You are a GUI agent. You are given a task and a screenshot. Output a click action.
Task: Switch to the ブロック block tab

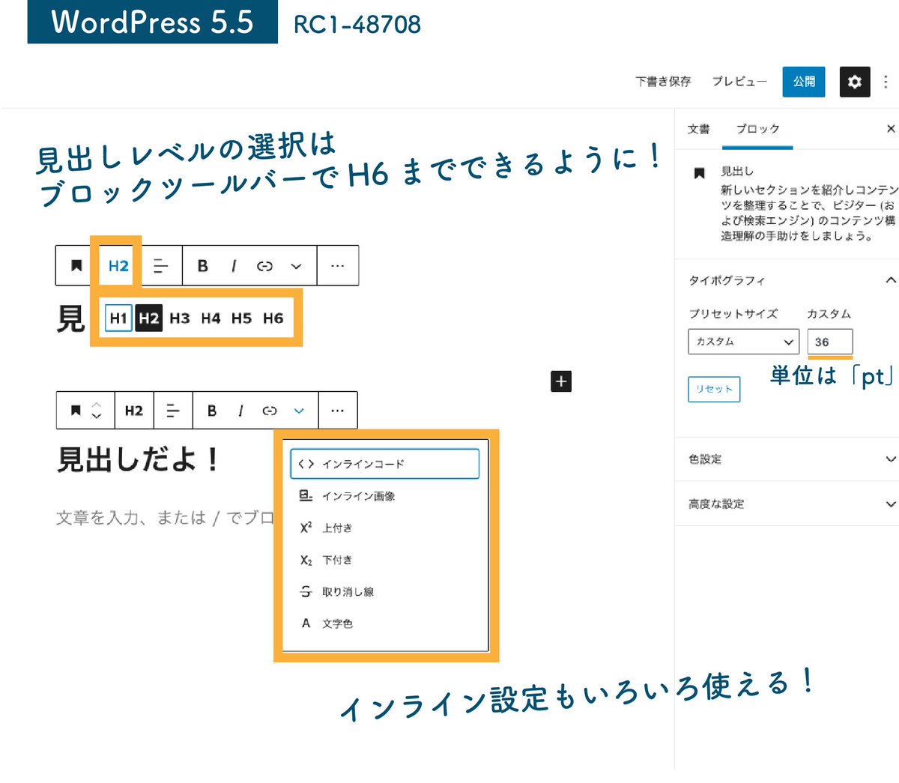pyautogui.click(x=757, y=129)
